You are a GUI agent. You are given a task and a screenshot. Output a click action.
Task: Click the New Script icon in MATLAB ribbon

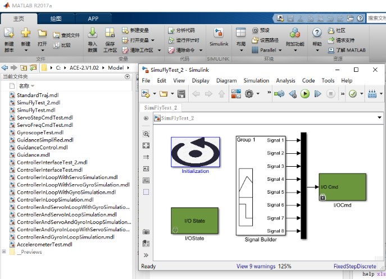click(x=9, y=33)
